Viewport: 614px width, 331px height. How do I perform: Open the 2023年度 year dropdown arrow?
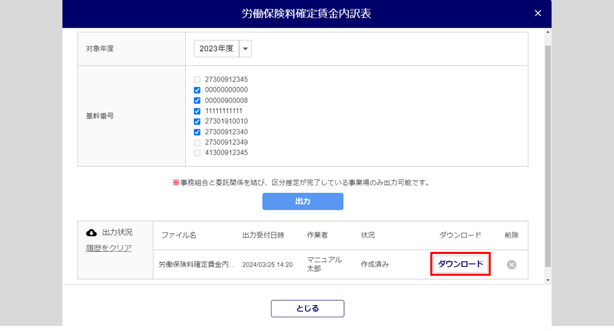(x=245, y=49)
